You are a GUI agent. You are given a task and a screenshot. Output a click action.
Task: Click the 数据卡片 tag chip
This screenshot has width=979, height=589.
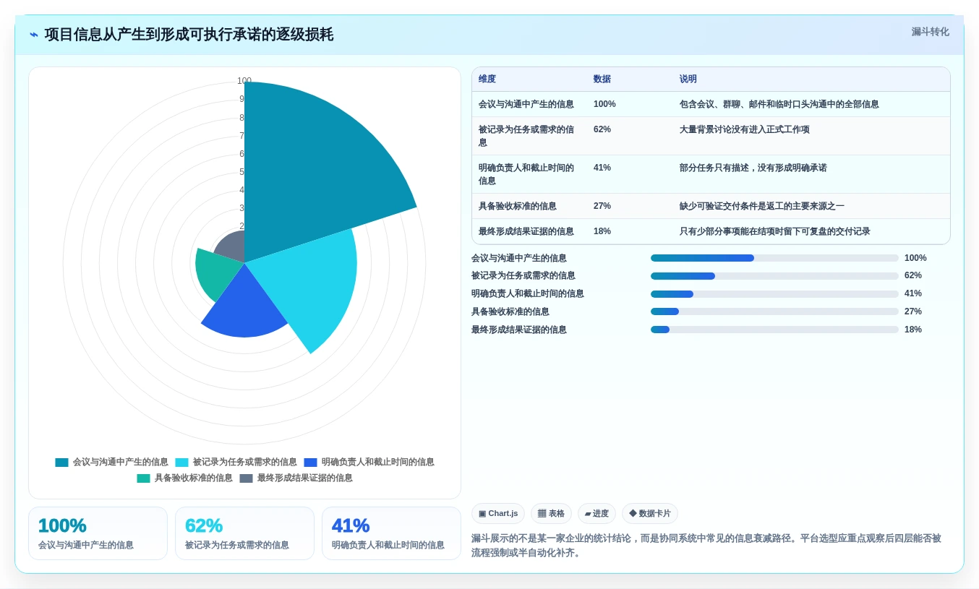(x=650, y=514)
